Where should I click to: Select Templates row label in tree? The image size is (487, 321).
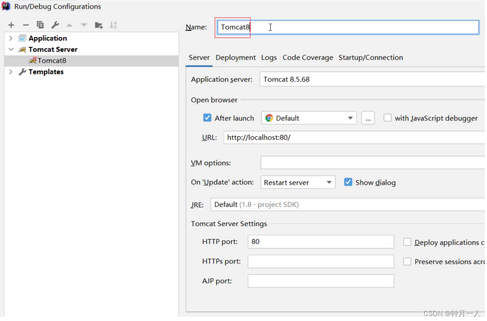point(46,72)
